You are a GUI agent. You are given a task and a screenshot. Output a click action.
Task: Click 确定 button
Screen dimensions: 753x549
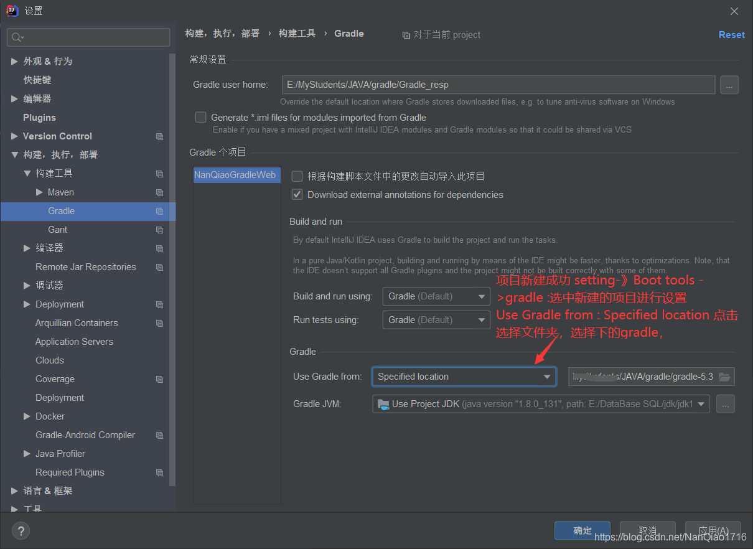(x=582, y=530)
